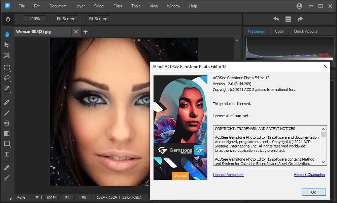The width and height of the screenshot is (337, 203).
Task: Select the Rectangular Selection tool
Action: click(x=7, y=68)
